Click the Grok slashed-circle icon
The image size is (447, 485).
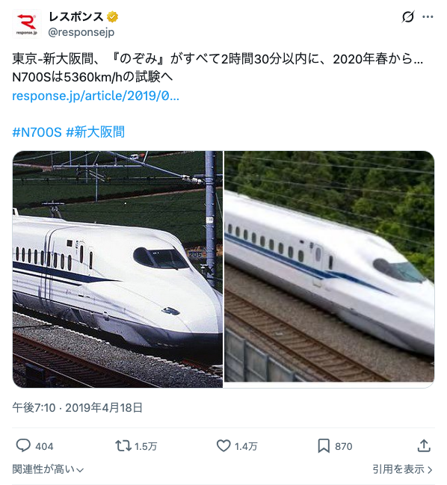(407, 16)
